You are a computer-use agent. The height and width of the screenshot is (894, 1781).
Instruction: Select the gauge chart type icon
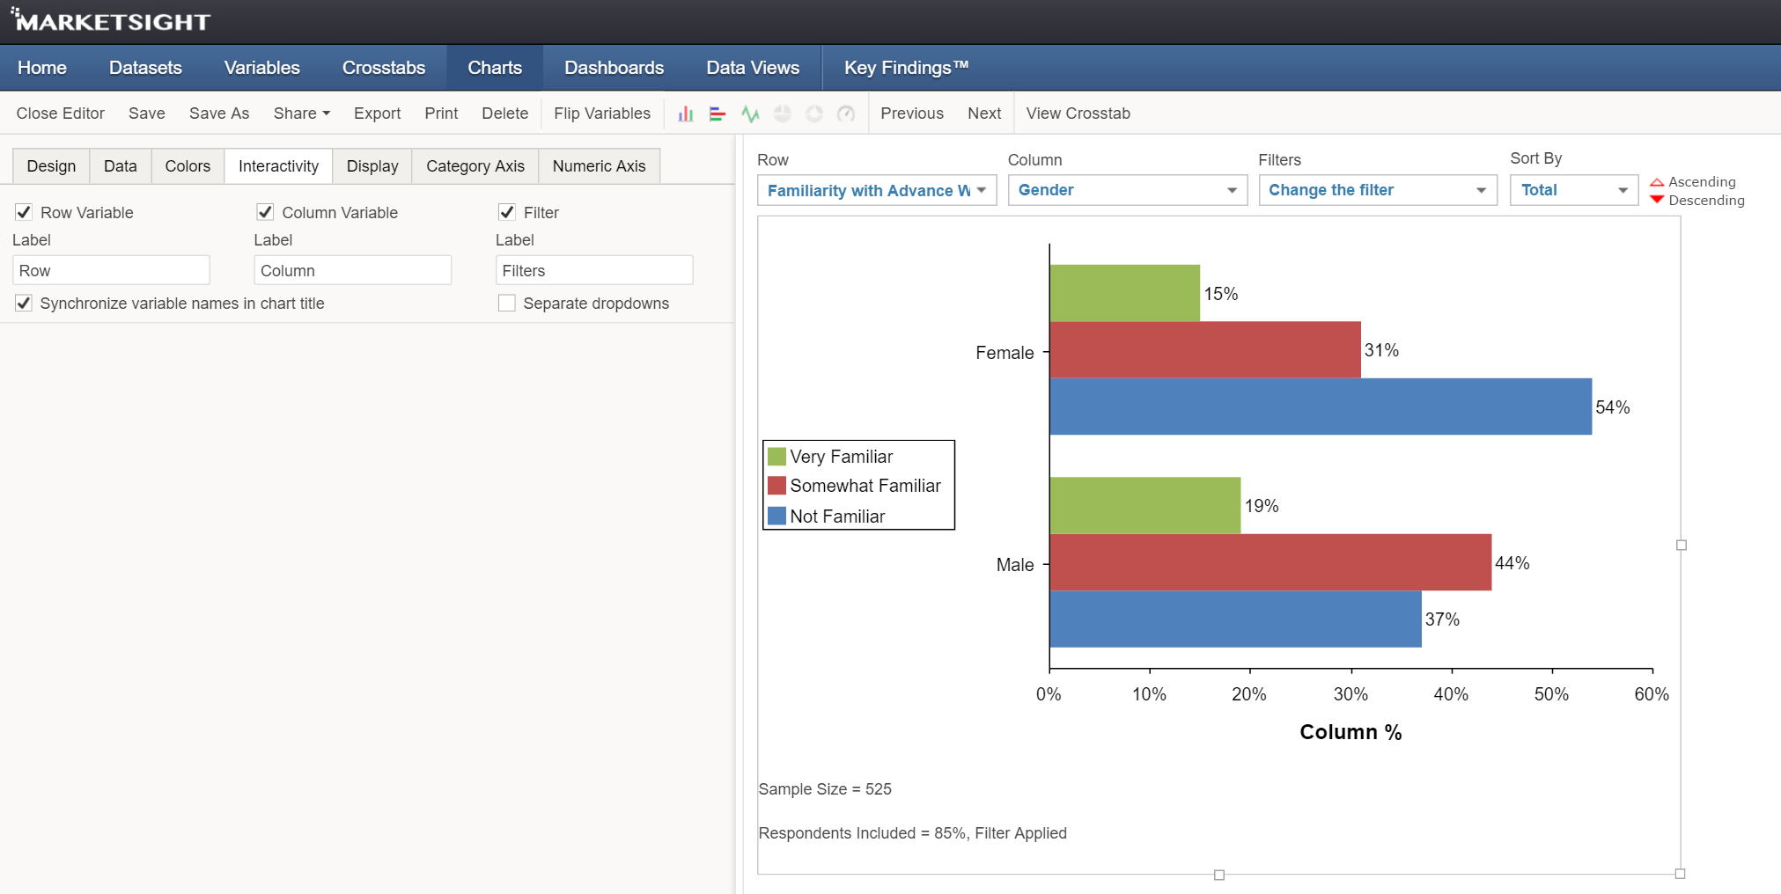pos(845,114)
